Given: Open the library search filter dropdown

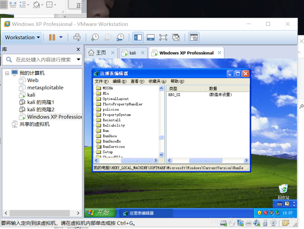Looking at the screenshot, I should [x=78, y=59].
